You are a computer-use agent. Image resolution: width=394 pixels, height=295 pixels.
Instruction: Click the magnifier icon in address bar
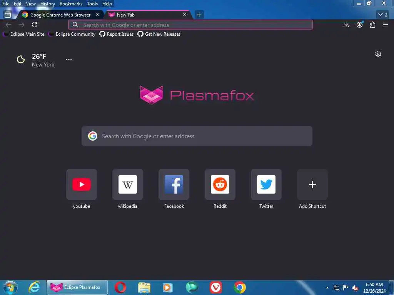pos(75,25)
